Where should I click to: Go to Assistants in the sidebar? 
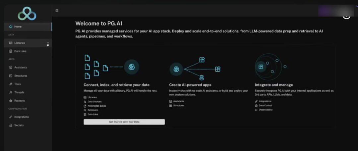pos(28,68)
